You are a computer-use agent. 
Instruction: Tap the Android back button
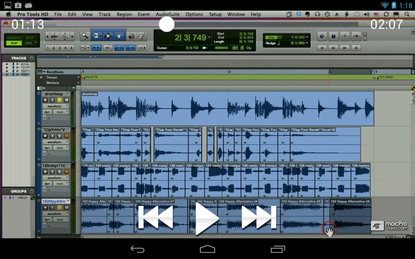(x=137, y=249)
